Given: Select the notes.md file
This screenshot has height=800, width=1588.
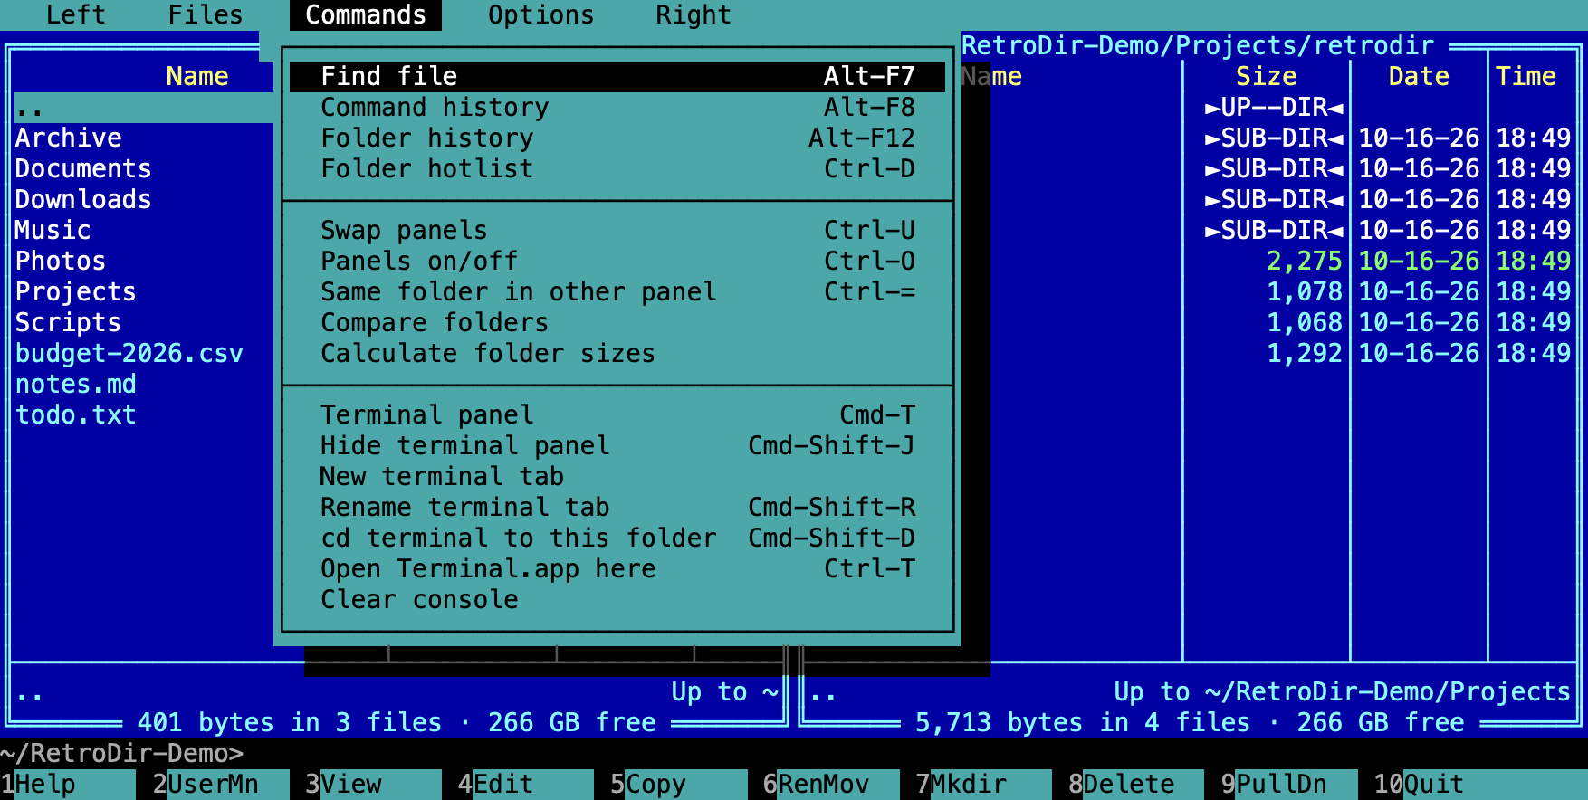Looking at the screenshot, I should coord(144,385).
